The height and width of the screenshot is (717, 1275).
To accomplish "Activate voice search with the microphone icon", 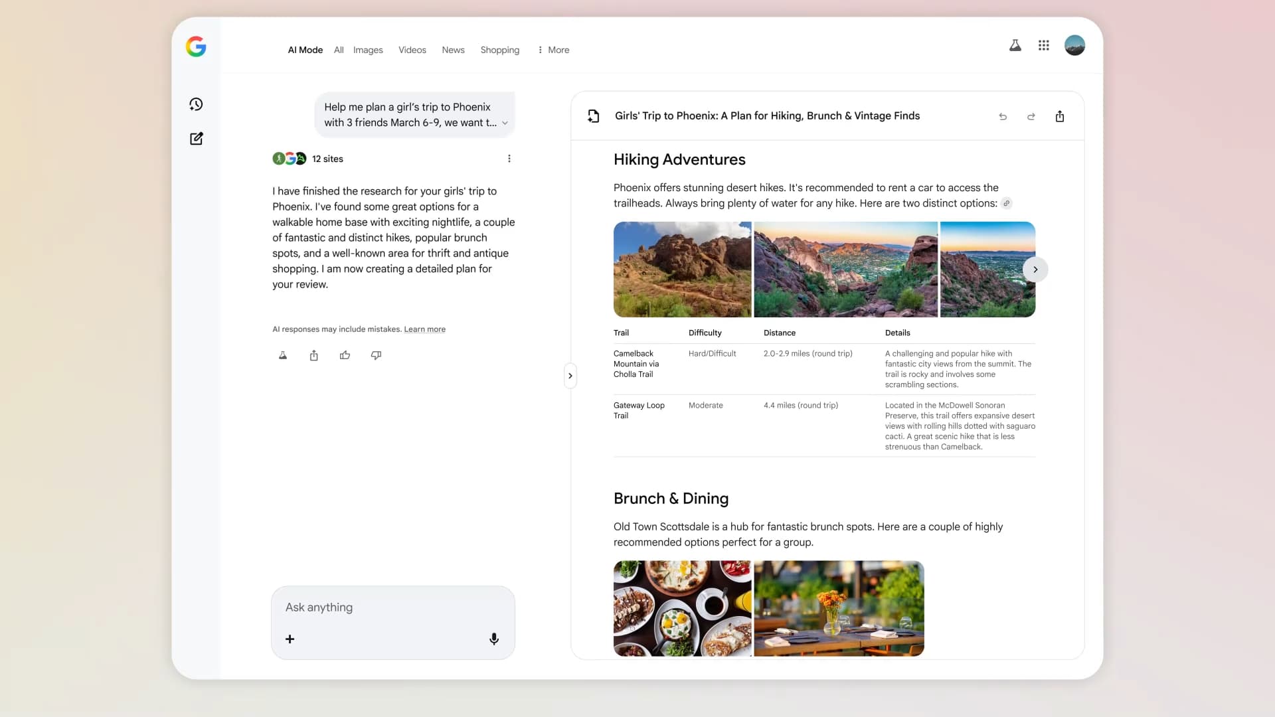I will coord(494,639).
